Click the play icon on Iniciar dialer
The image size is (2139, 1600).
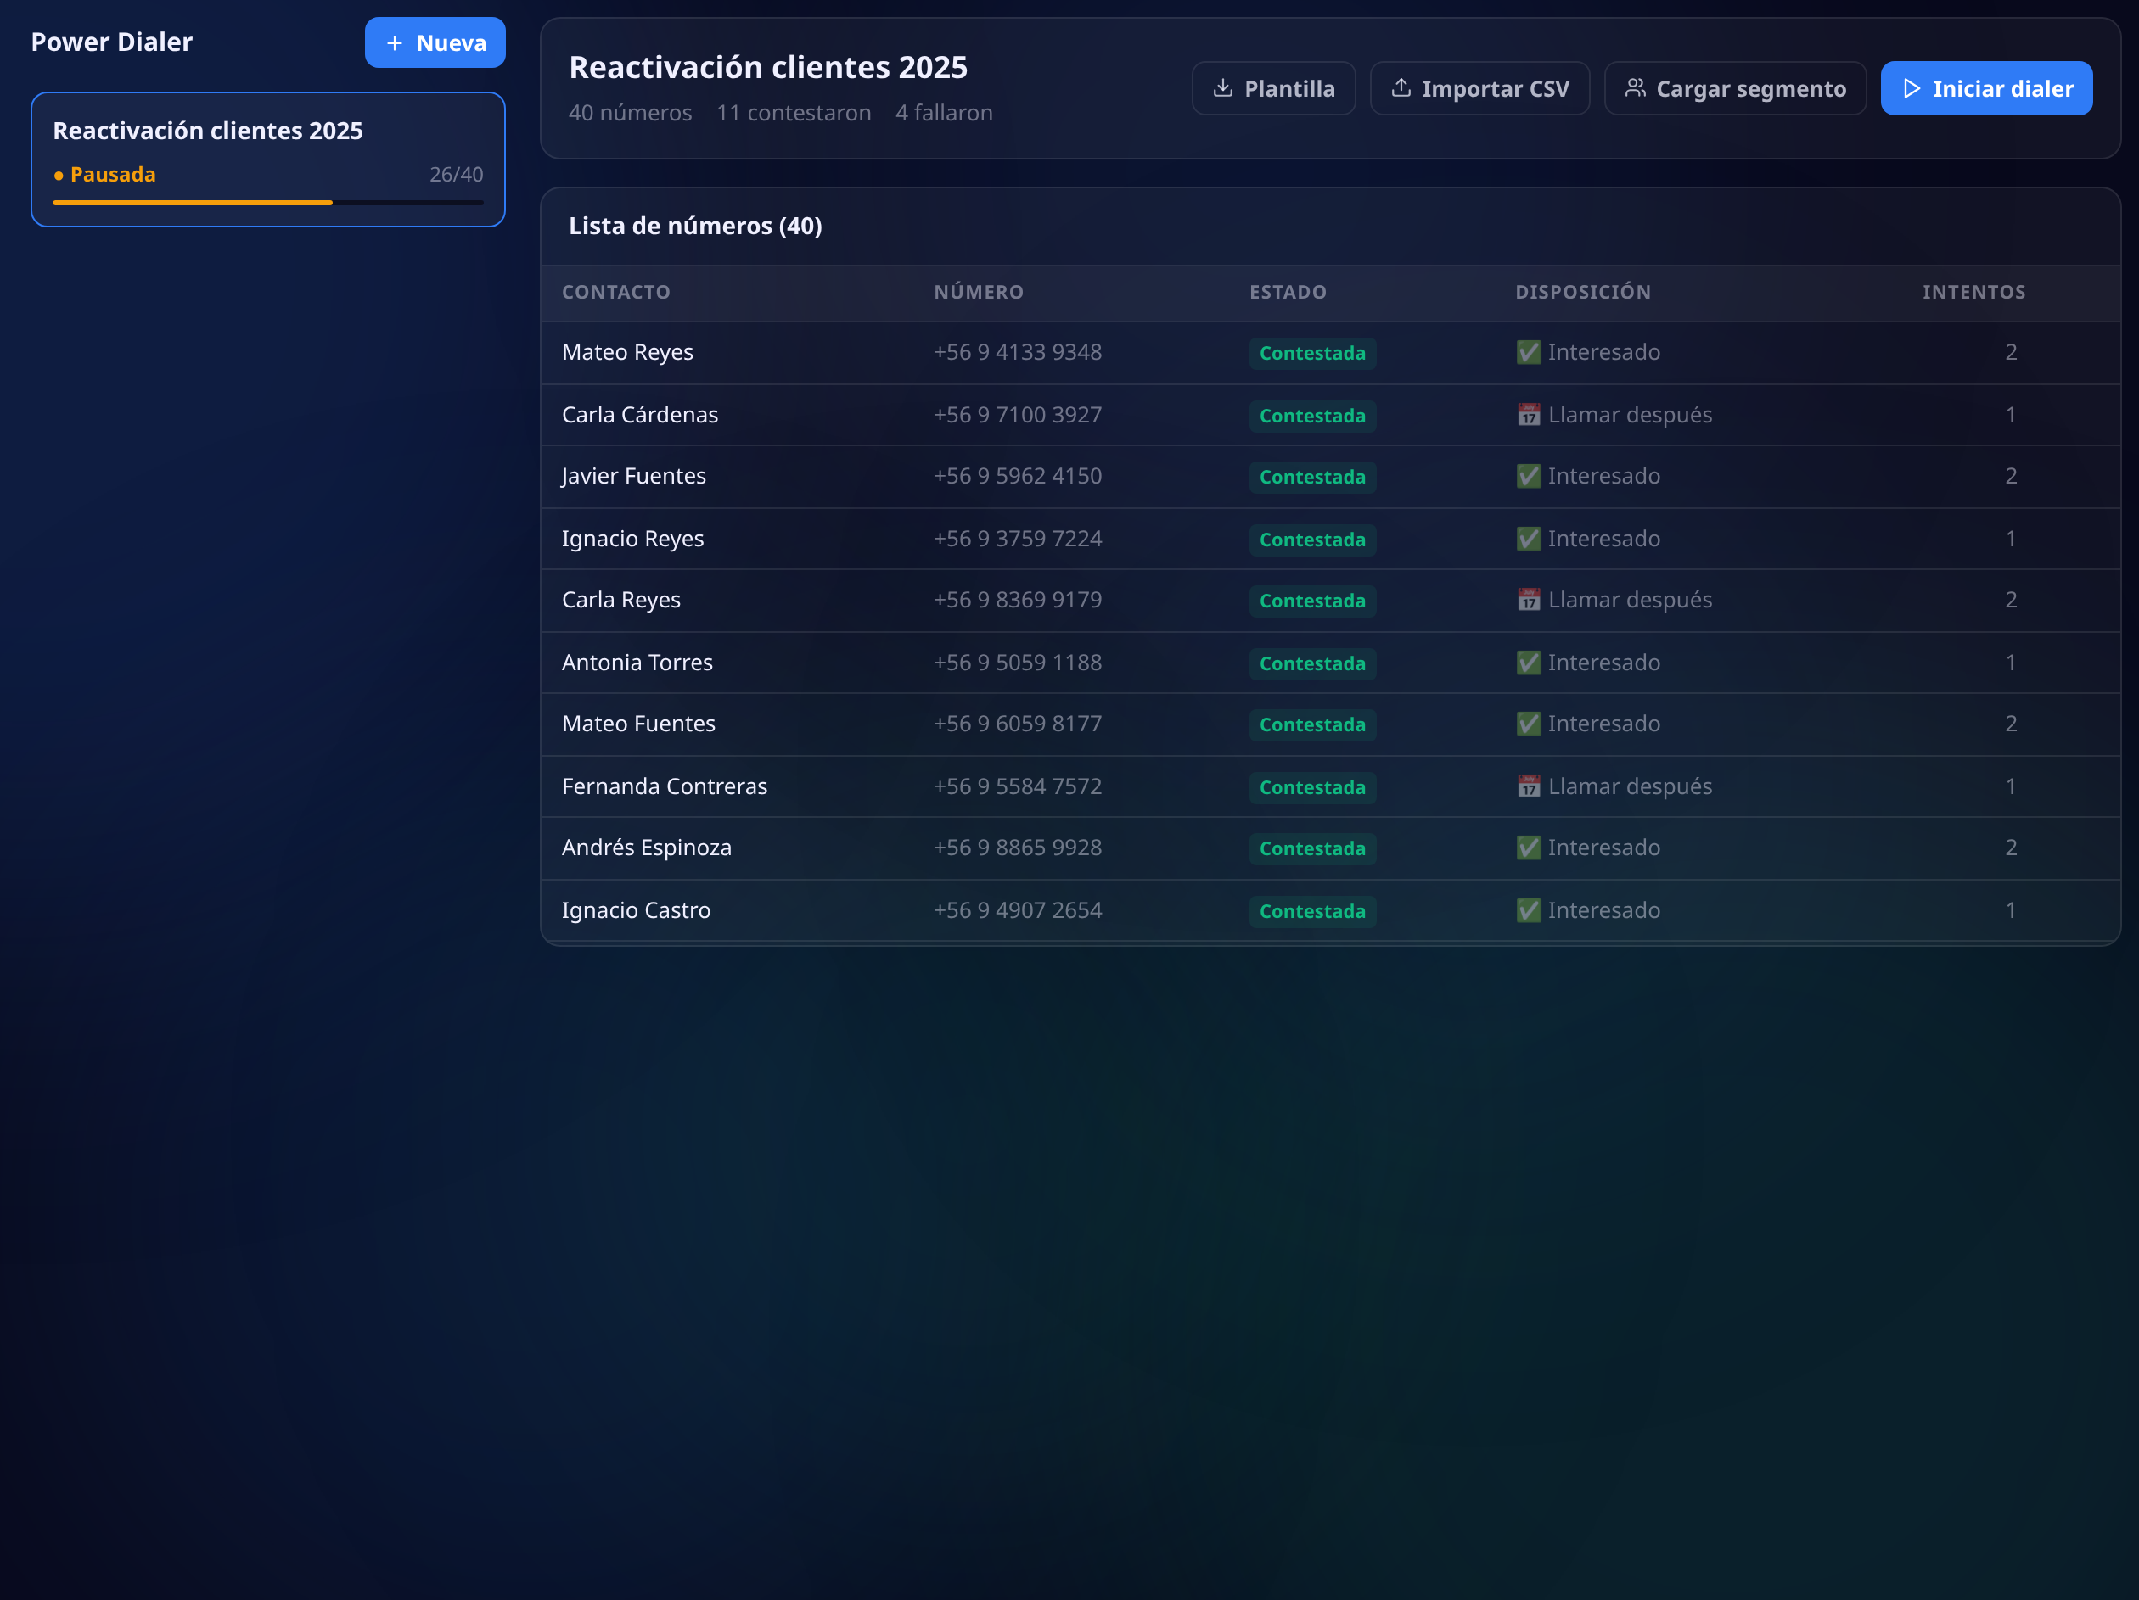(1911, 88)
